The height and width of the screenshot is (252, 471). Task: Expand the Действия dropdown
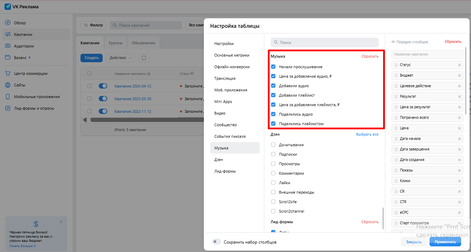coord(120,58)
